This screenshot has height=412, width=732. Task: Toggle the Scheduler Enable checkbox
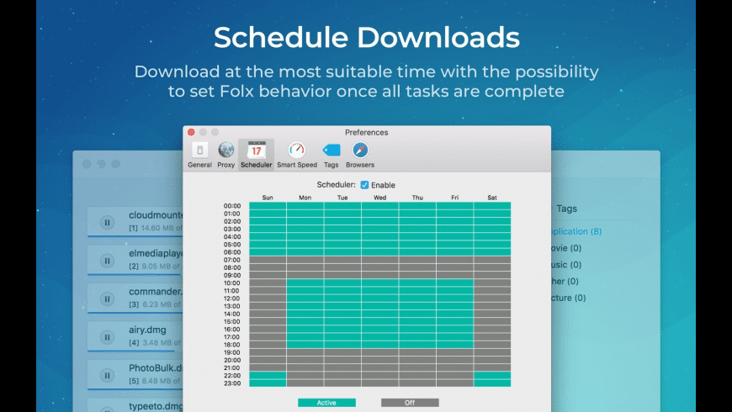tap(364, 185)
